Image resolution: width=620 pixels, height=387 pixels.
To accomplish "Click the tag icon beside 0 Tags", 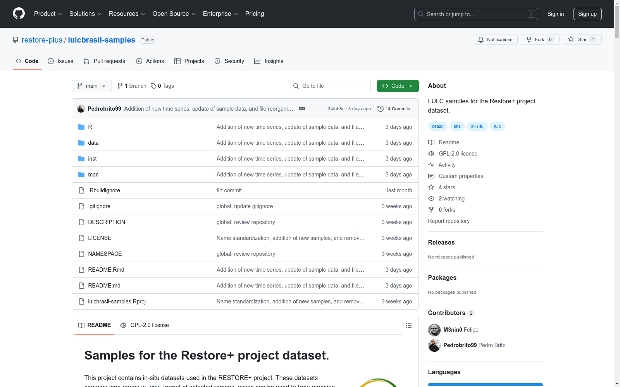I will [x=153, y=86].
